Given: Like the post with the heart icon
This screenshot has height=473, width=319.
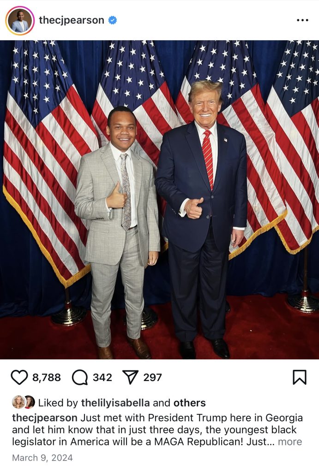Looking at the screenshot, I should click(19, 377).
